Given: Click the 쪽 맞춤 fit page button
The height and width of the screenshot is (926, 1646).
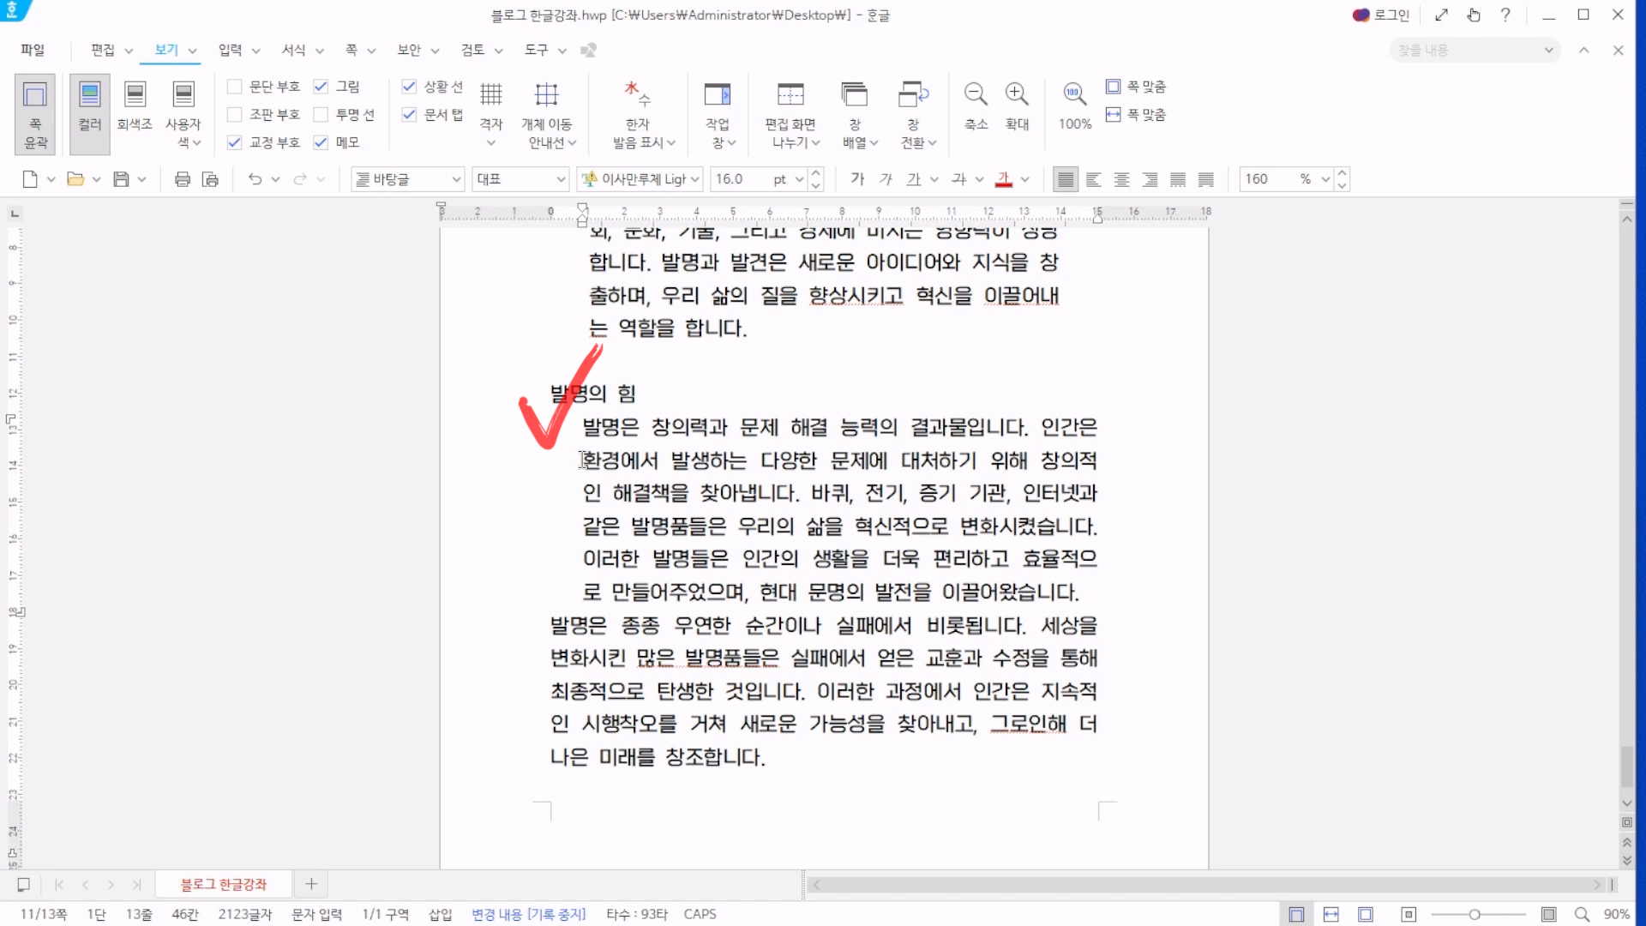Looking at the screenshot, I should click(1136, 87).
